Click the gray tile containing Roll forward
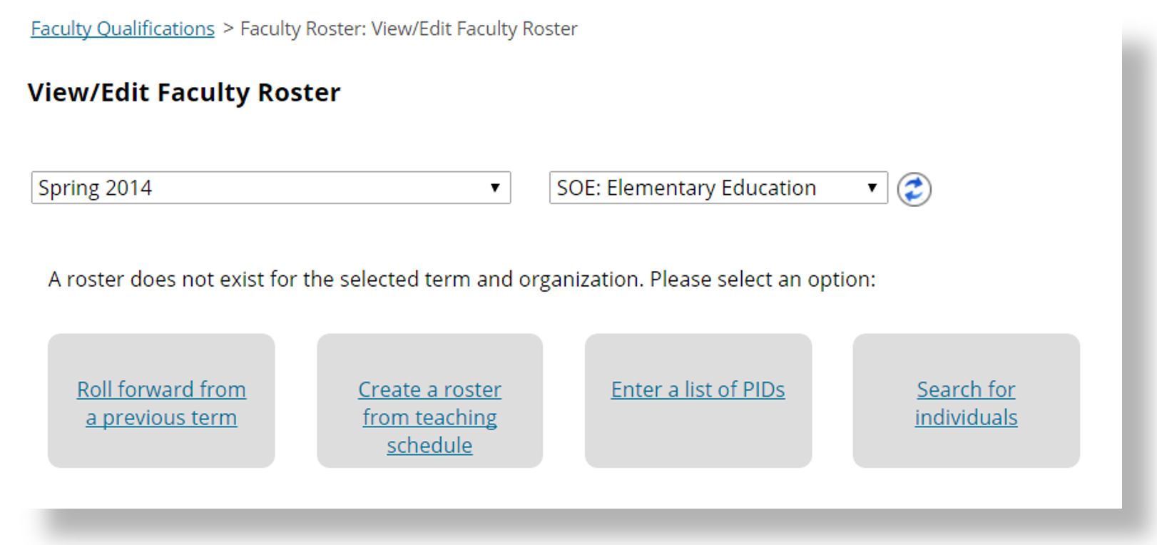The height and width of the screenshot is (545, 1157). 161,401
